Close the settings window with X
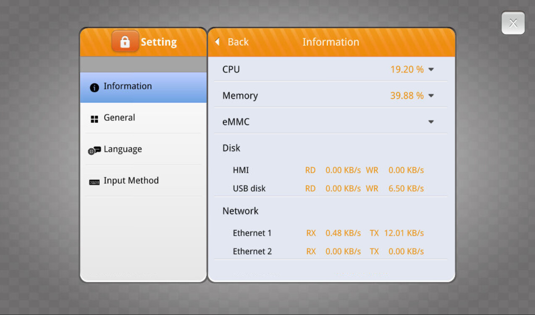The height and width of the screenshot is (315, 535). (513, 23)
